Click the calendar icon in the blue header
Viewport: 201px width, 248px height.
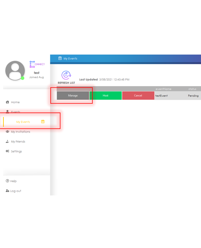tap(60, 58)
